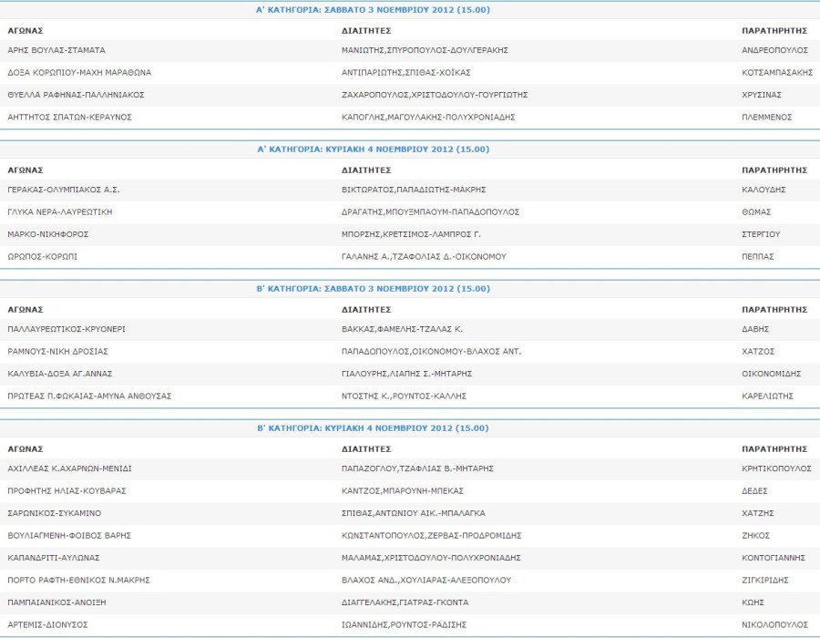This screenshot has width=820, height=638.
Task: Click referees 'ΒΛΑΧΟΣ ΑΝΔ.,ΧΟΥΛΙΑΡΑΣ-ΑΛΕΞΟΠΟΥΛΟΥ'
Action: point(426,581)
